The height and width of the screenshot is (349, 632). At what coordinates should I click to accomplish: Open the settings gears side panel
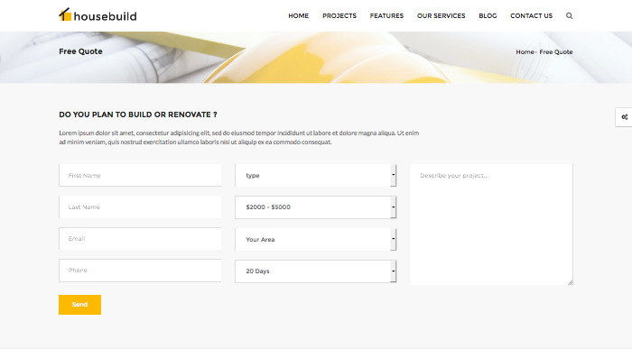click(624, 117)
